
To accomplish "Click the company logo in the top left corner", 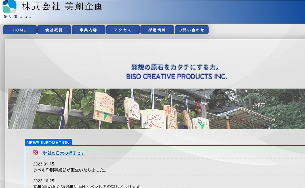I will coord(9,7).
